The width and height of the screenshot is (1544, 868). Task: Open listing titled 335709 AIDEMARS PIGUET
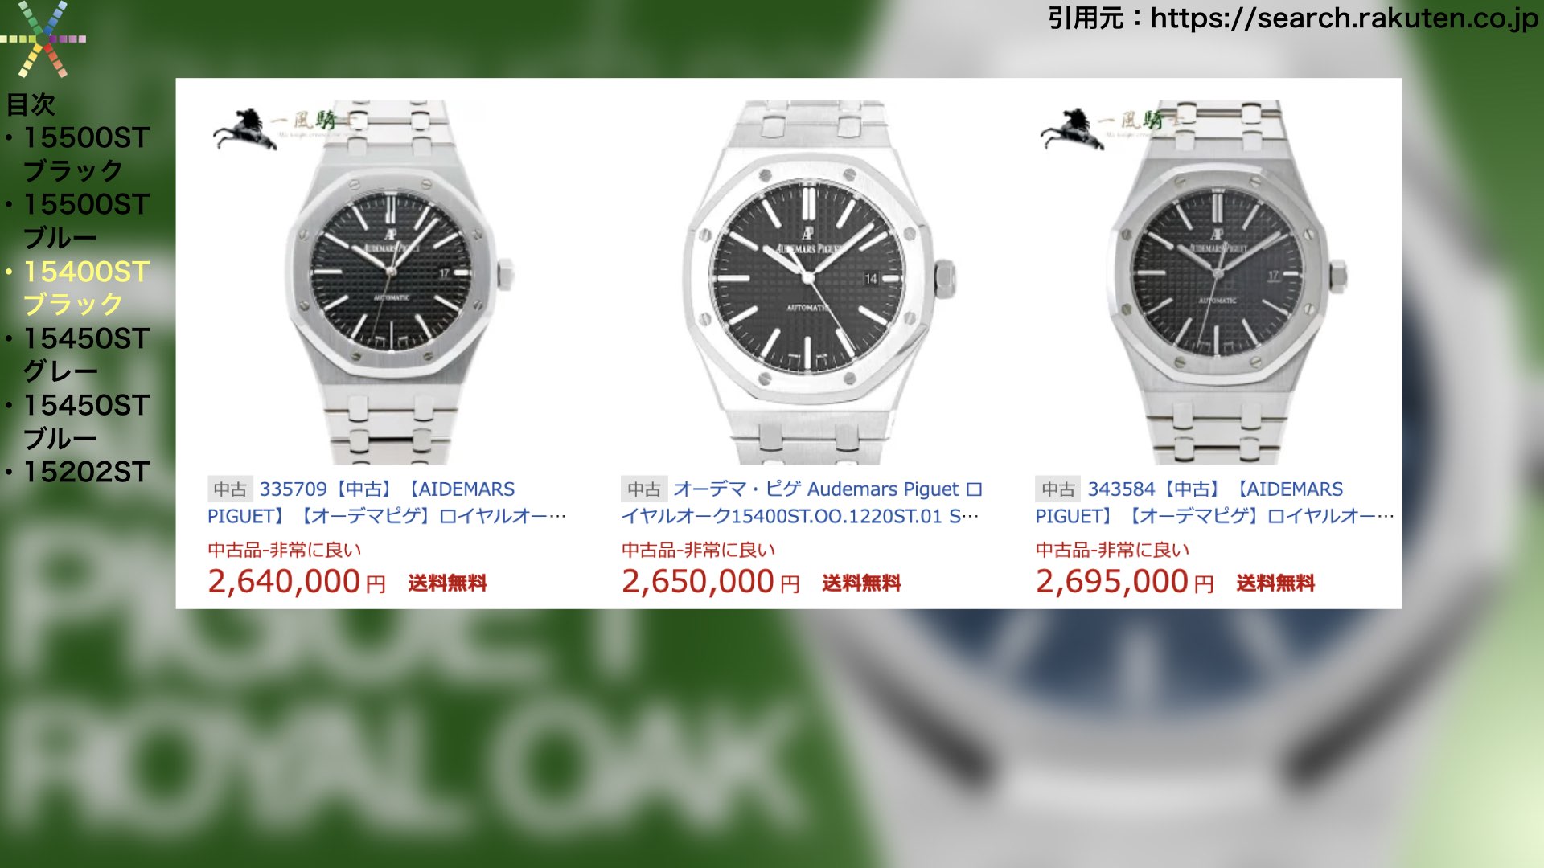coord(388,502)
